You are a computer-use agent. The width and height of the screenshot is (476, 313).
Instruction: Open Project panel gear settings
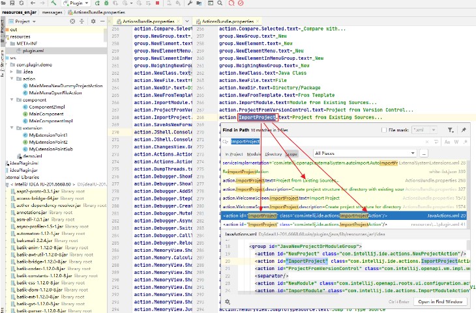point(93,21)
